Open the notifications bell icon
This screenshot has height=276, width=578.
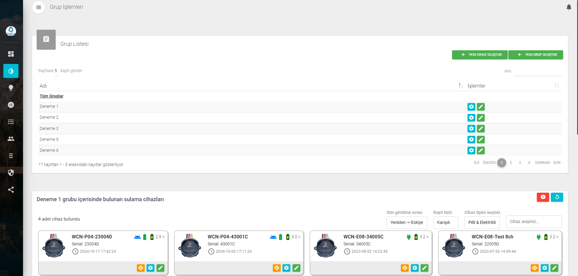click(569, 7)
